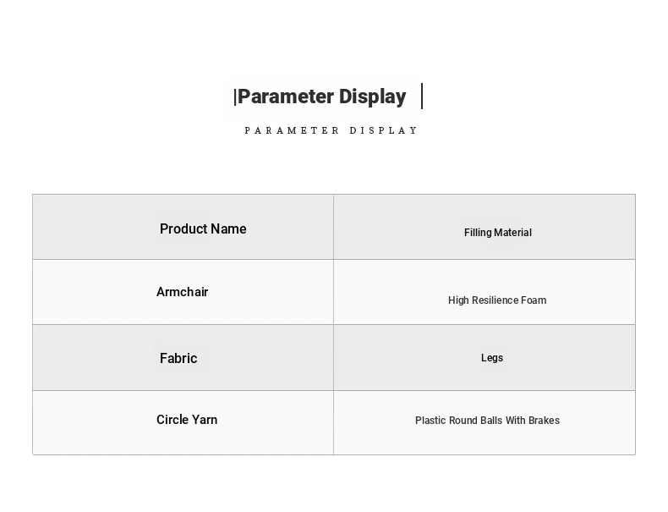Click the vertical bar right of the heading

(422, 96)
